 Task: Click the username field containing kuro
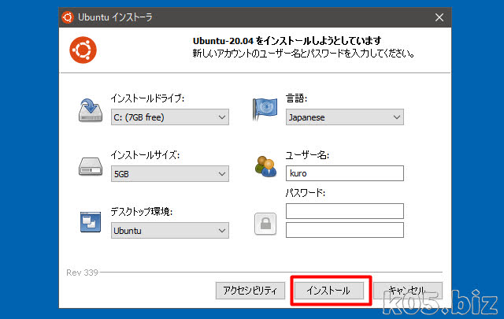tap(345, 173)
